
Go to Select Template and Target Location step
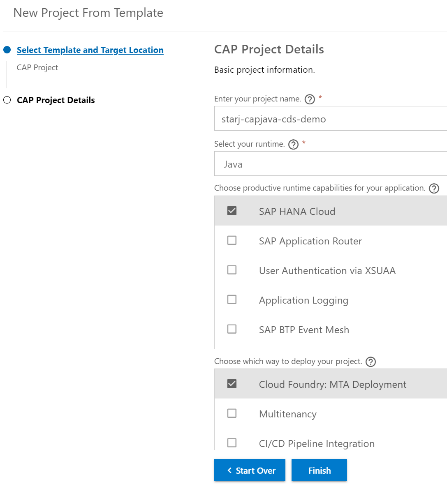point(90,50)
